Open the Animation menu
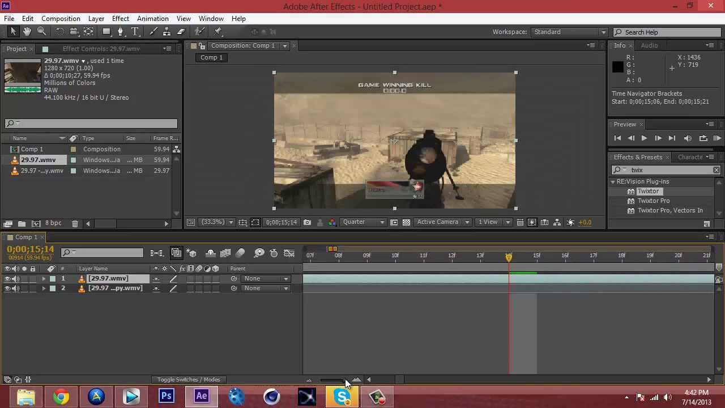 click(x=153, y=19)
